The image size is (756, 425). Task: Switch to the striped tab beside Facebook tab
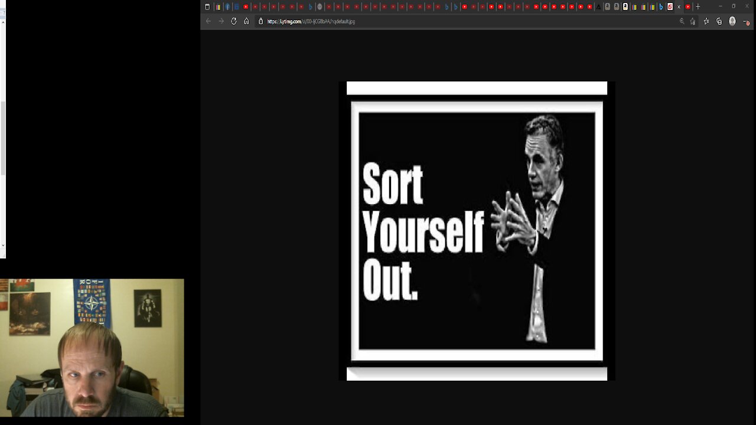coord(219,7)
